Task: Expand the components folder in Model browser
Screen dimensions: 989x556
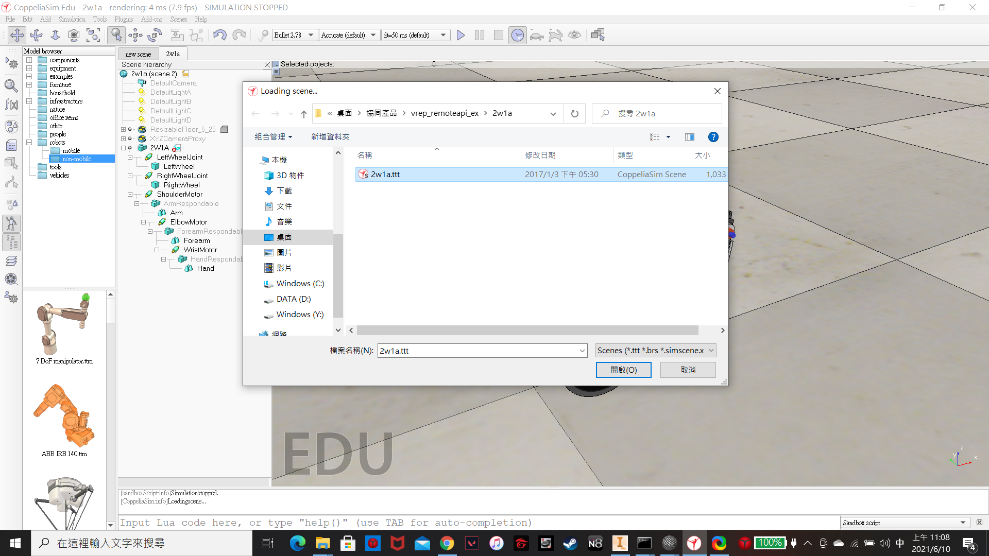Action: click(29, 60)
